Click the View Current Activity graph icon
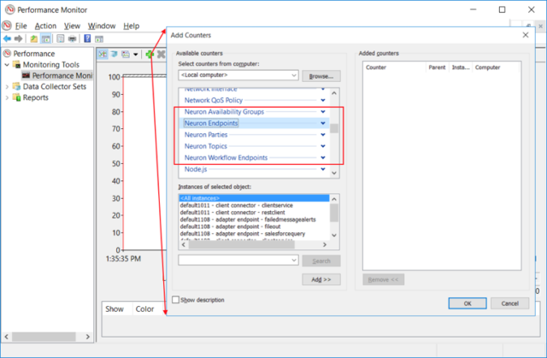Image resolution: width=547 pixels, height=358 pixels. tap(103, 55)
